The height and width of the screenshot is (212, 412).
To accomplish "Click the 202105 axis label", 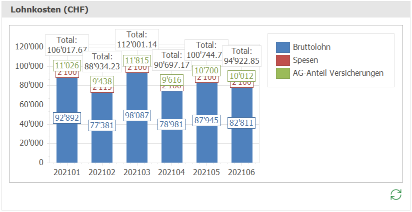I will [x=206, y=173].
